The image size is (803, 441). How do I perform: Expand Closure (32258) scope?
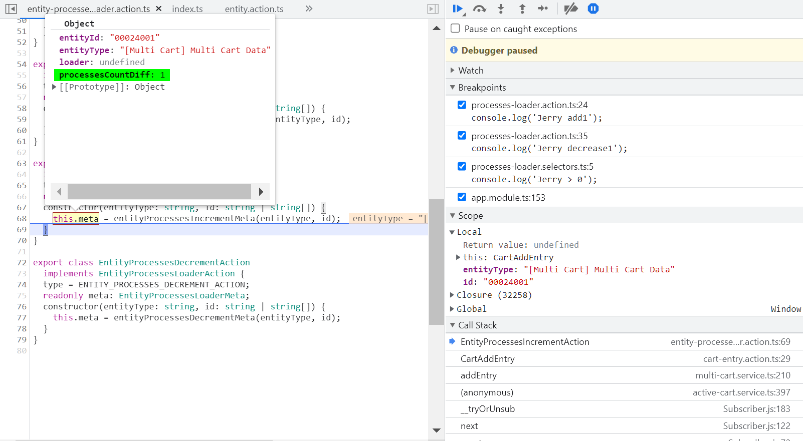pos(452,295)
